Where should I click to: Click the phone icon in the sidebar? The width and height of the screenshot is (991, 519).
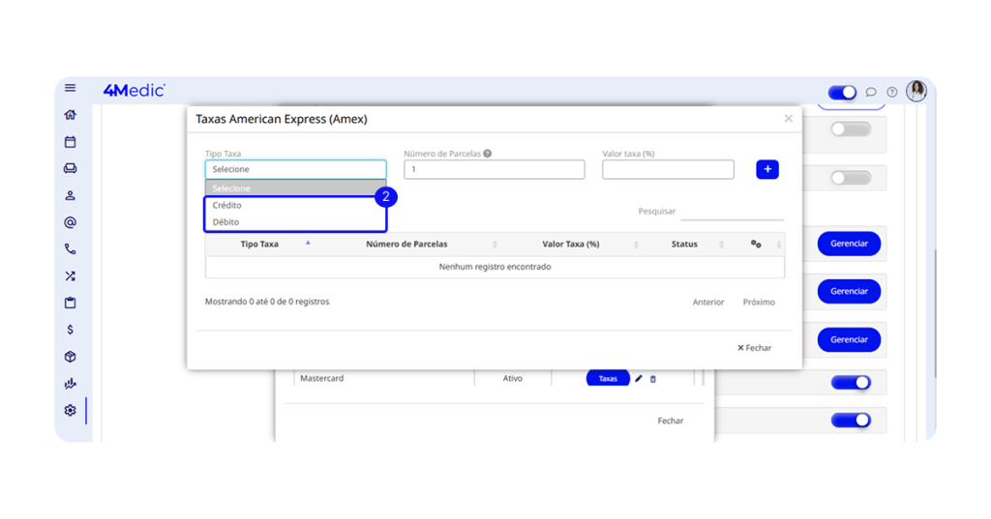click(70, 248)
